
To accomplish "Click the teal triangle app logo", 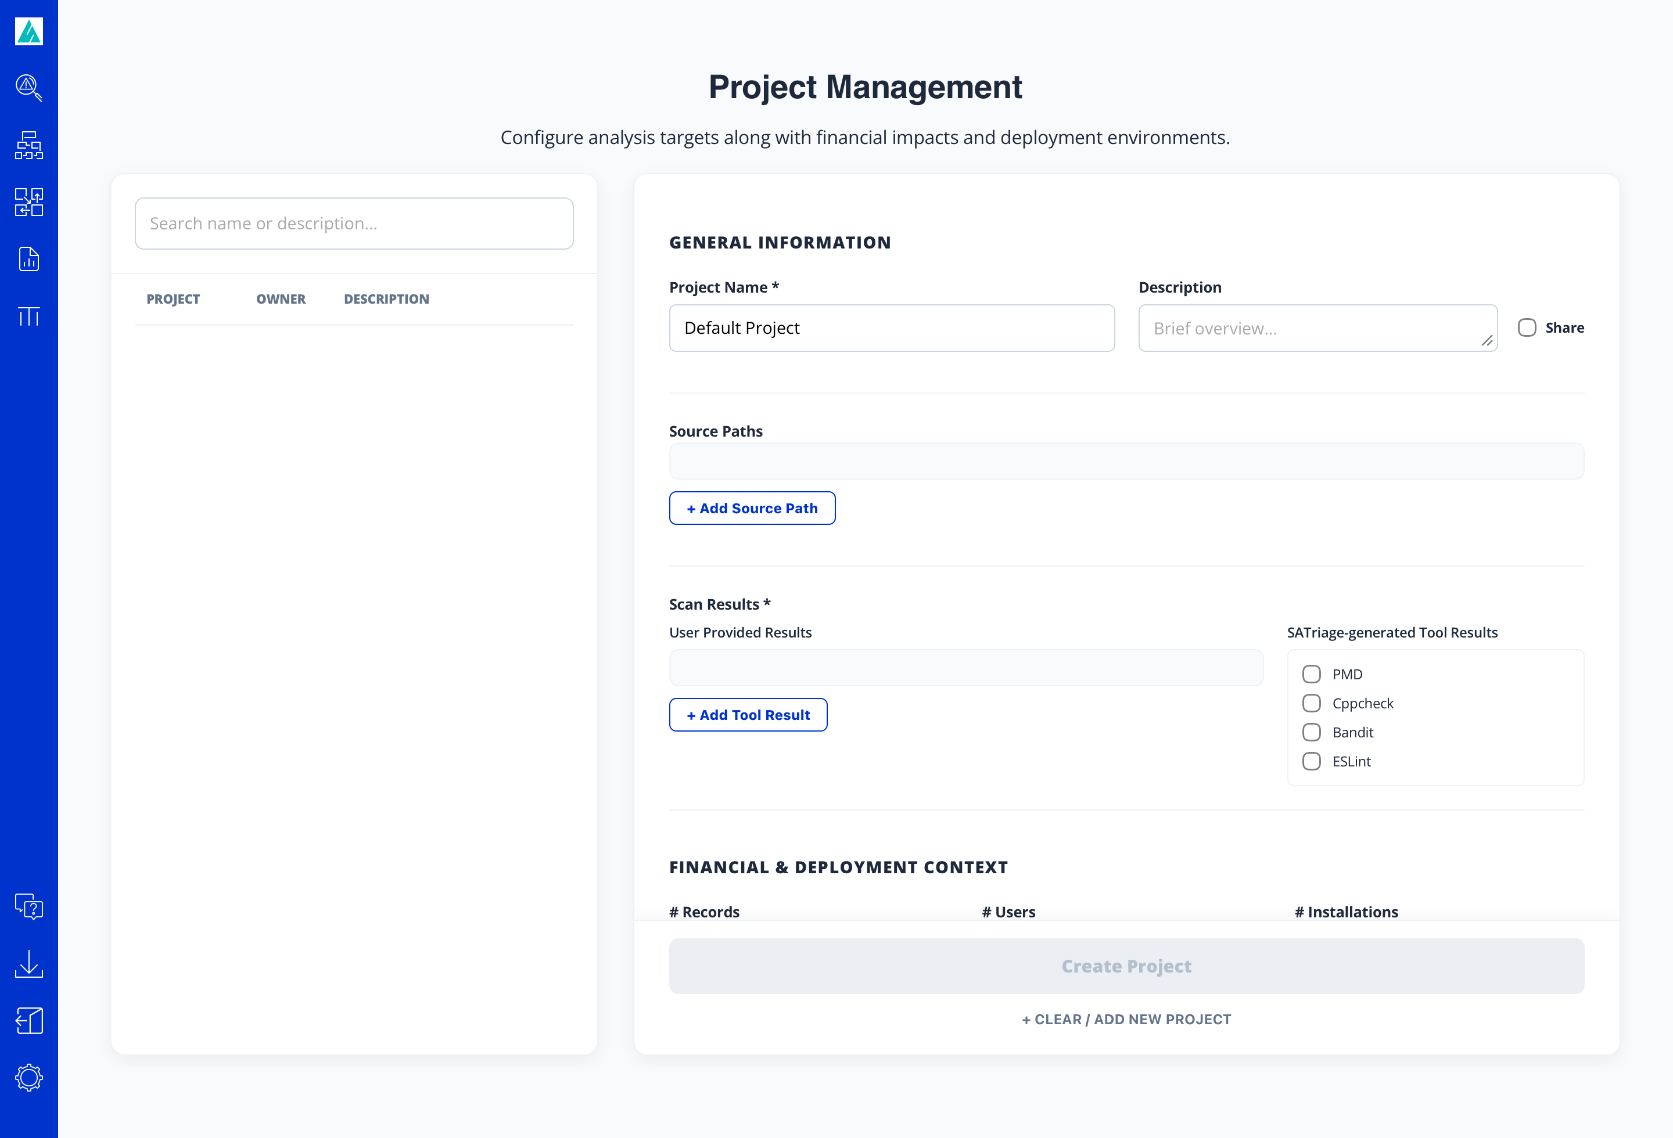I will click(29, 31).
